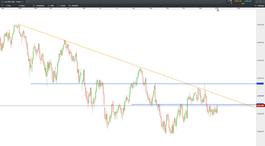Viewport: 265px width, 146px height.
Task: Click the red current price label 3,891.990
Action: click(260, 106)
